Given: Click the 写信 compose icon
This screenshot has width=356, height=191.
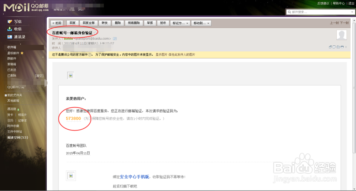Looking at the screenshot, I should click(10, 22).
